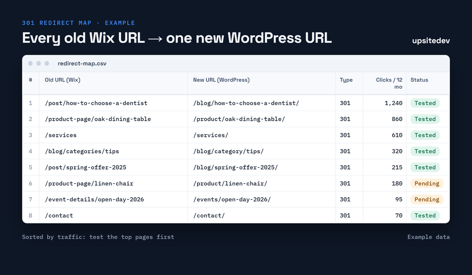Click the 1,240 clicks value

(394, 103)
